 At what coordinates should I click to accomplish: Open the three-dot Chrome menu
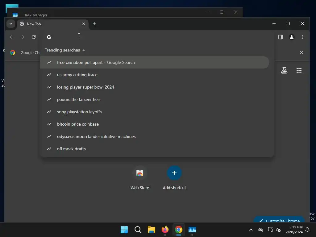[x=302, y=37]
